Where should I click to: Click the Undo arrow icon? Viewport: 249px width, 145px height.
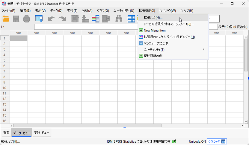pos(52,19)
